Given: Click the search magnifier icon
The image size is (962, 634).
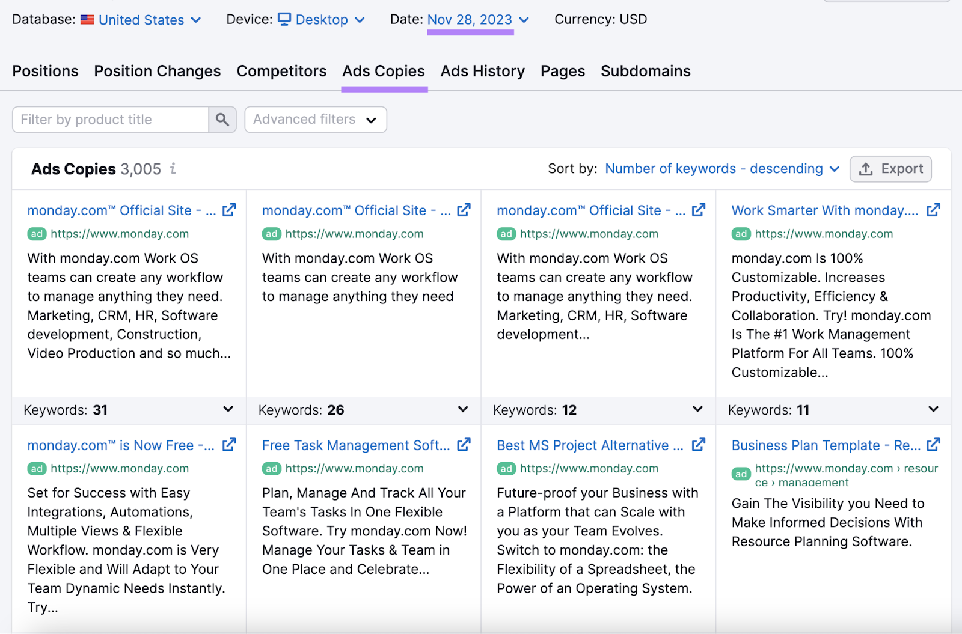Looking at the screenshot, I should tap(222, 119).
